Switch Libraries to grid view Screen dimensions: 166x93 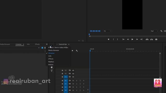[x=42, y=48]
